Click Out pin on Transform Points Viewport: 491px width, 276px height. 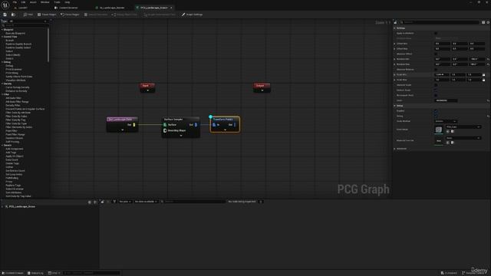point(235,125)
